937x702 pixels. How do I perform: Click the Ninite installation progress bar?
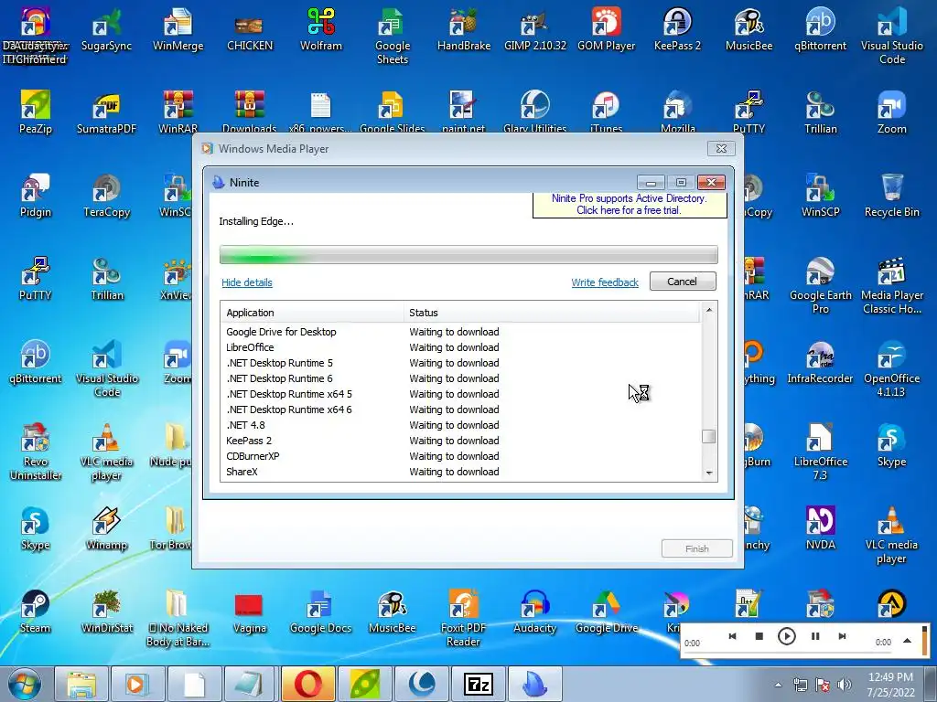[468, 254]
